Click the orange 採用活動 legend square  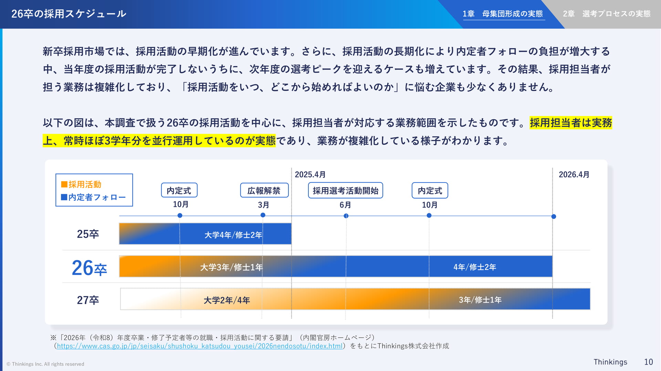point(64,184)
